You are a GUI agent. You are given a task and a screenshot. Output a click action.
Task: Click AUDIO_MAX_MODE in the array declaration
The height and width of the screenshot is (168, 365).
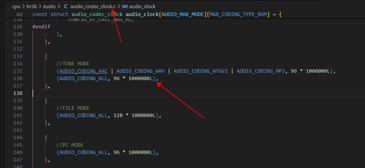[x=183, y=14]
